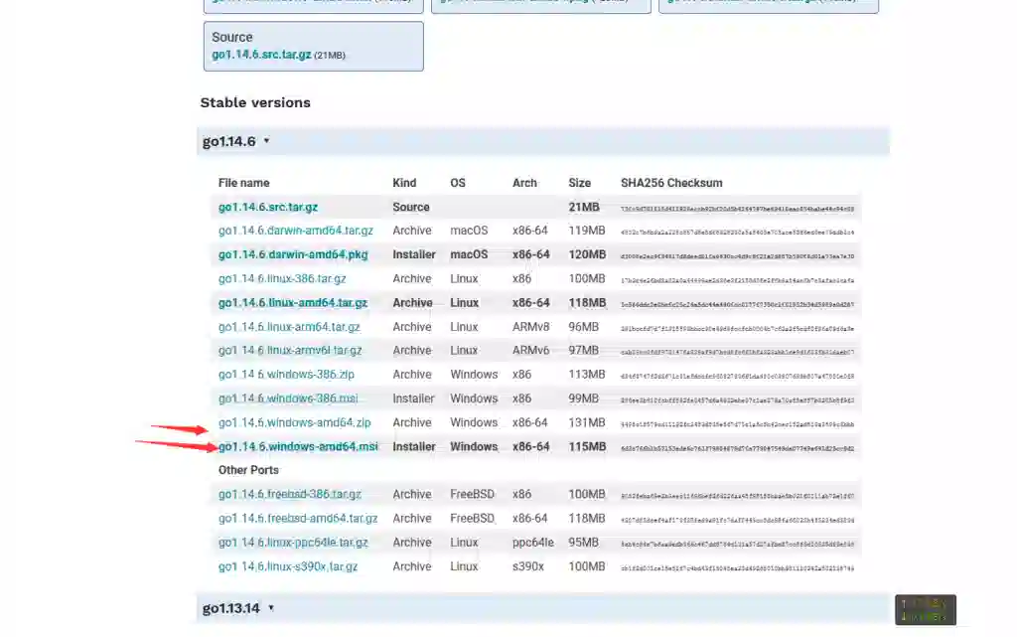The height and width of the screenshot is (637, 1017).
Task: Open the go1.14.6.linux-386.tar.gz link
Action: [x=282, y=278]
